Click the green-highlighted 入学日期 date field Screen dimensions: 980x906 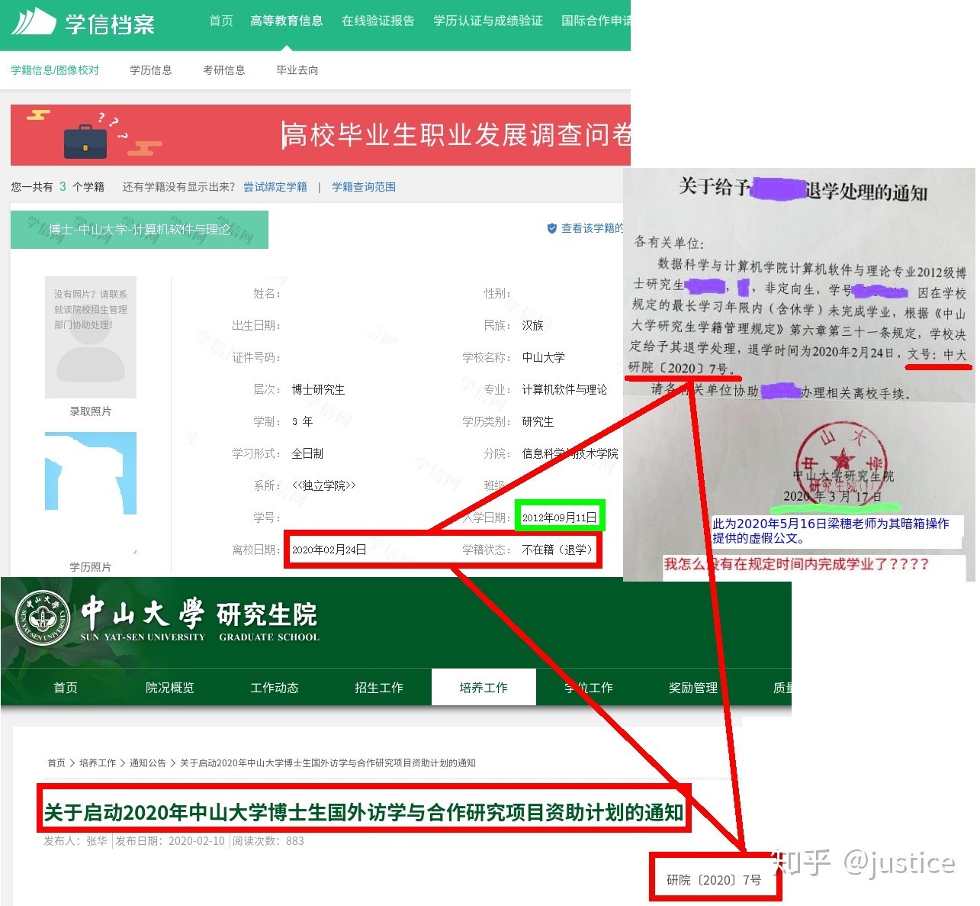560,517
